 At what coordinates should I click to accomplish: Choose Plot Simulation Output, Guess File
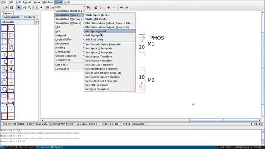pyautogui.click(x=110, y=27)
